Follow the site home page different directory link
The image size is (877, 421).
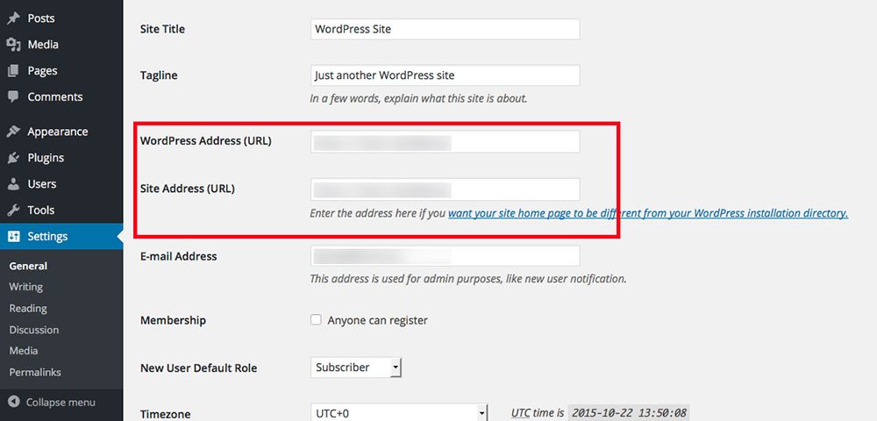pos(648,214)
